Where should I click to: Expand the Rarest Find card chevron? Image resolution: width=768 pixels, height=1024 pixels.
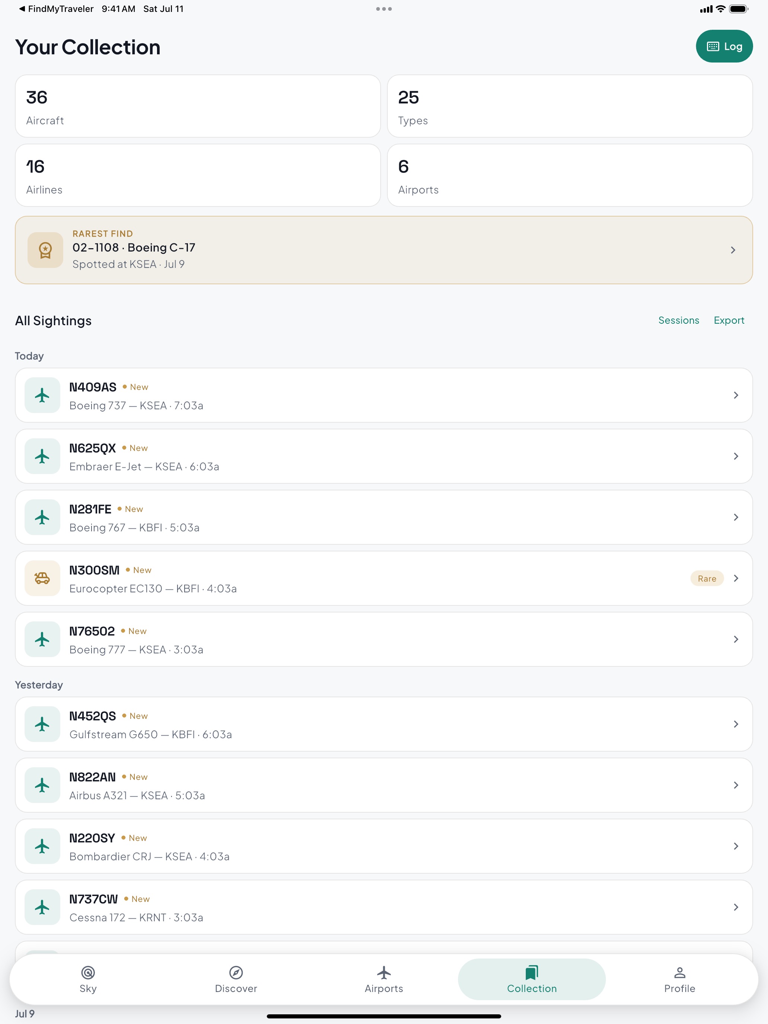click(x=733, y=250)
